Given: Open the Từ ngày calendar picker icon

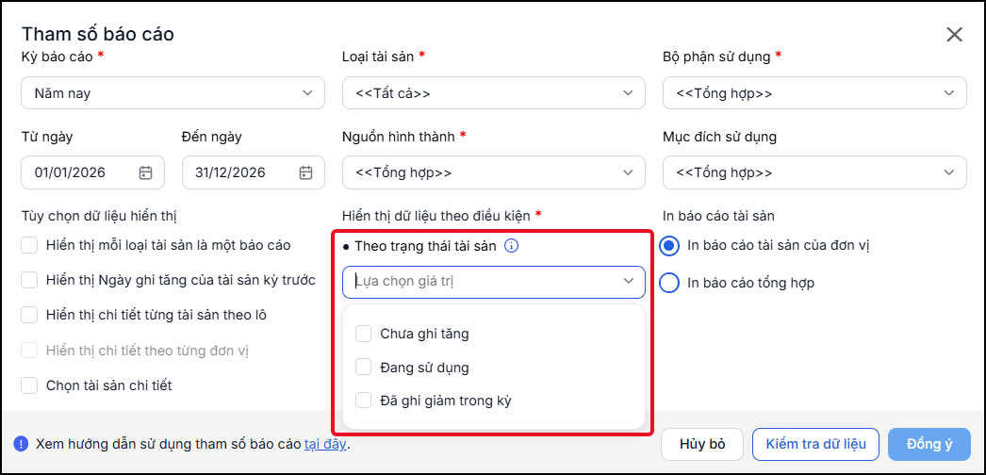Looking at the screenshot, I should [145, 172].
